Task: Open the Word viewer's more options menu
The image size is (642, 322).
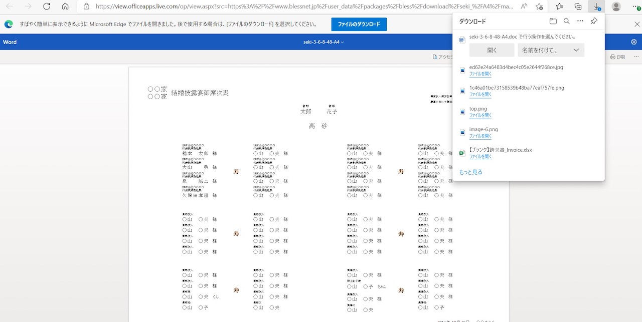Action: 636,57
